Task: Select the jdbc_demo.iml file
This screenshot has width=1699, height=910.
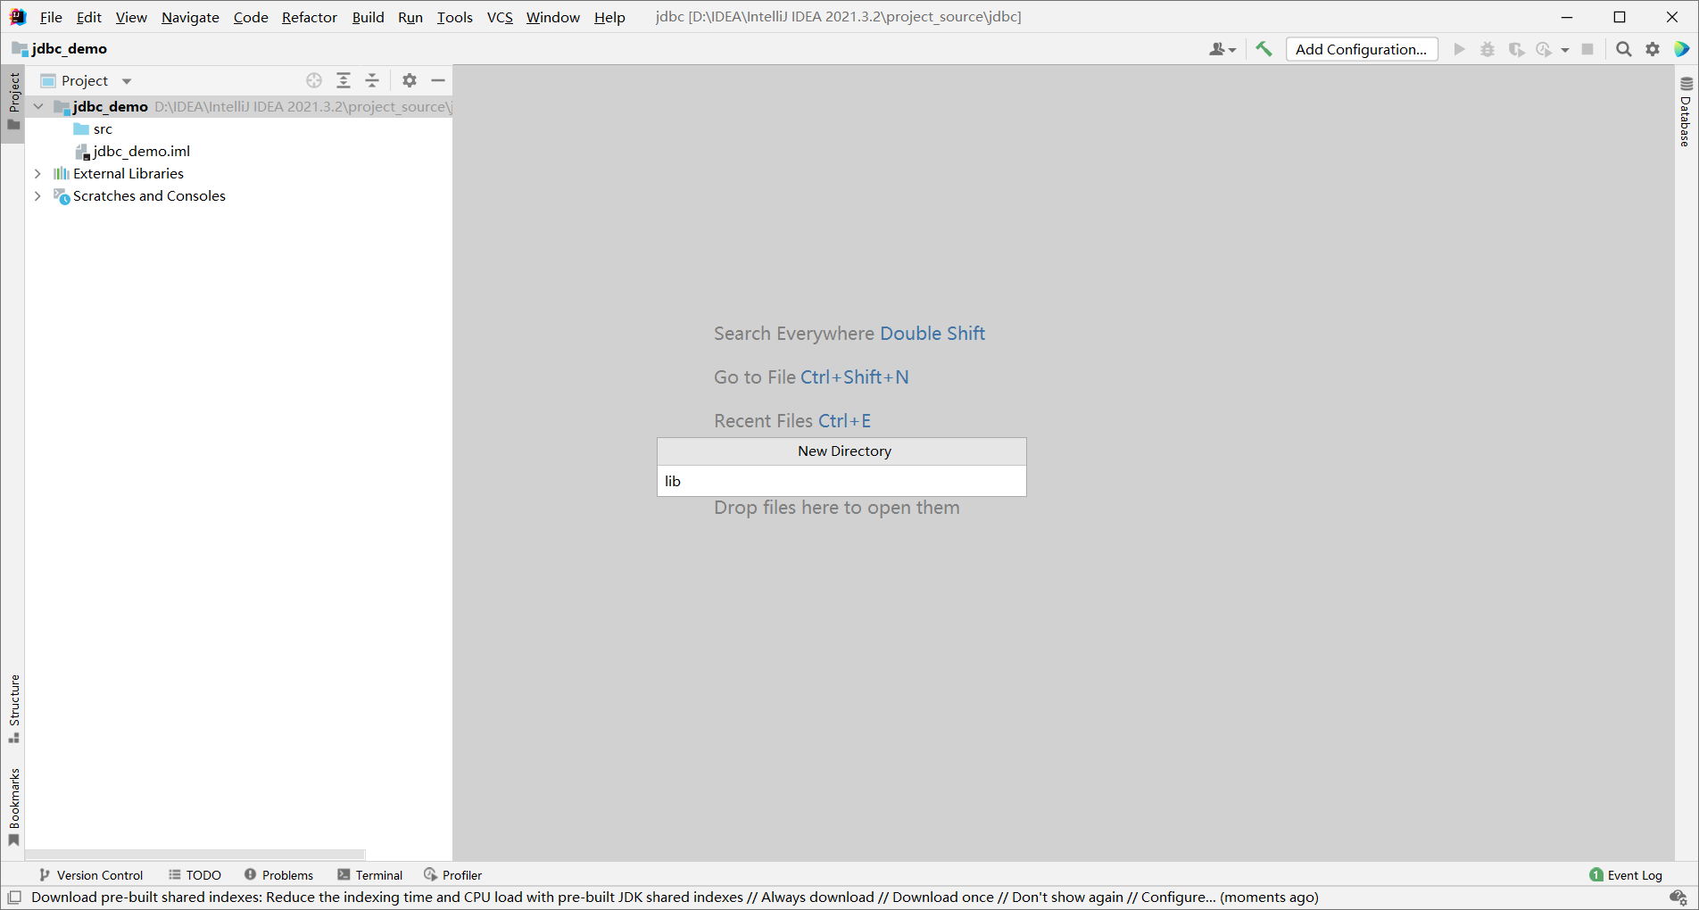Action: pos(133,151)
